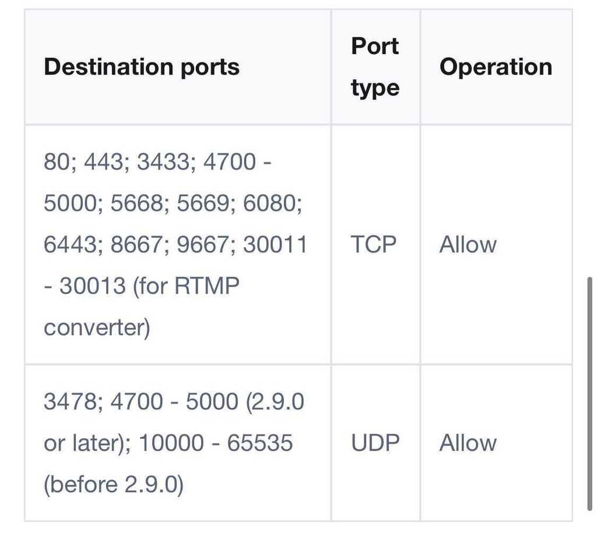Screen dimensions: 597x539
Task: Click the text '30011 - 30013 (for RTMP'
Action: click(175, 265)
